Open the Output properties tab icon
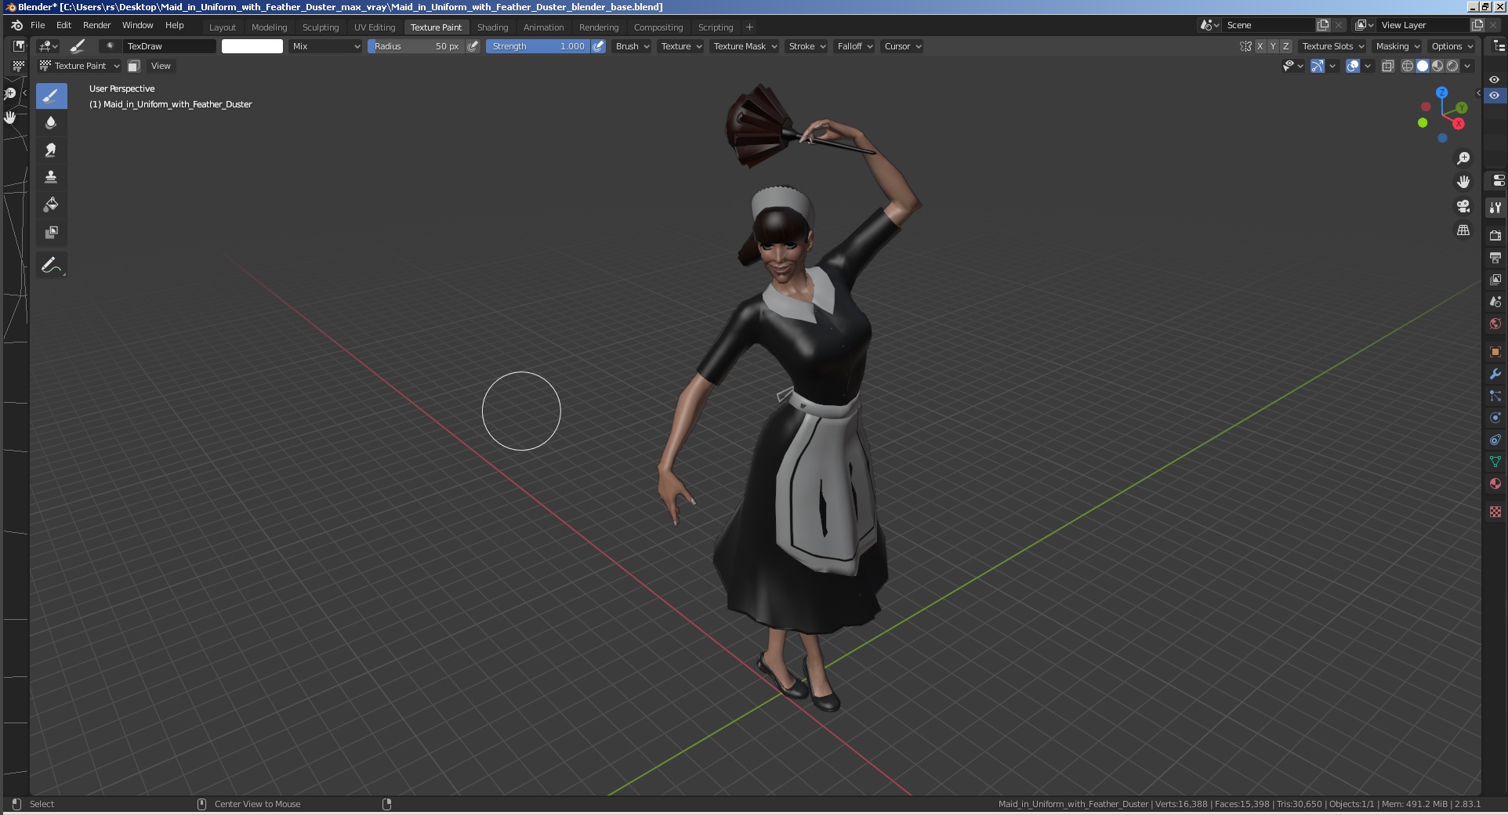This screenshot has height=815, width=1508. (x=1495, y=257)
